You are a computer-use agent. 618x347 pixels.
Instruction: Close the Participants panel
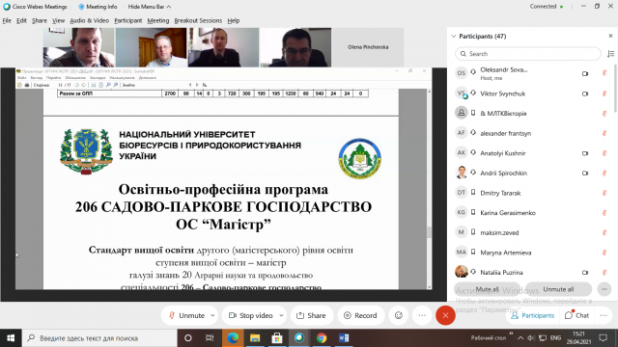[610, 36]
